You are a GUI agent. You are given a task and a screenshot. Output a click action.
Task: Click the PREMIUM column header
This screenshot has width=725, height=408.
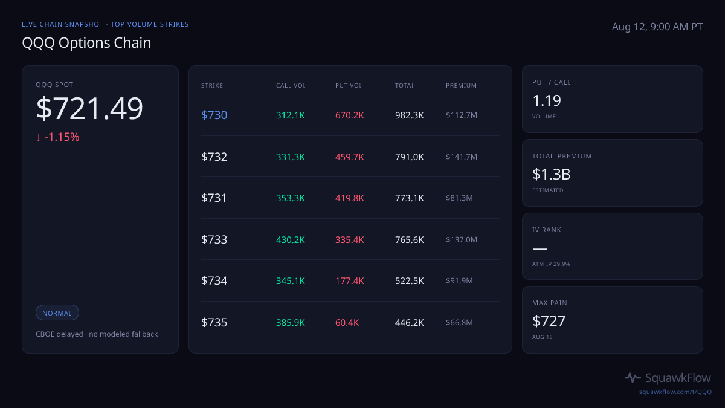point(461,85)
